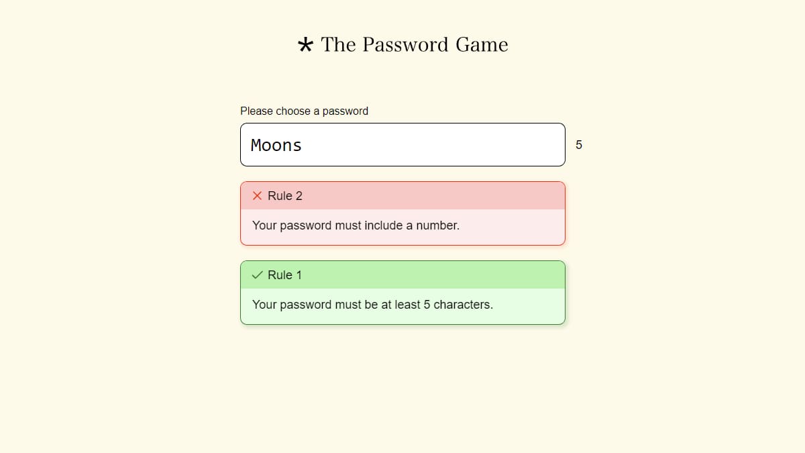Click 'The Password Game' title text

414,44
